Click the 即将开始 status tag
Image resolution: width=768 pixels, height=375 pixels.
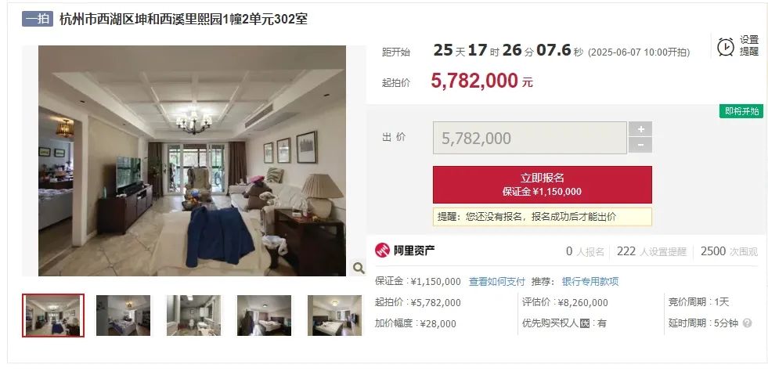point(741,111)
